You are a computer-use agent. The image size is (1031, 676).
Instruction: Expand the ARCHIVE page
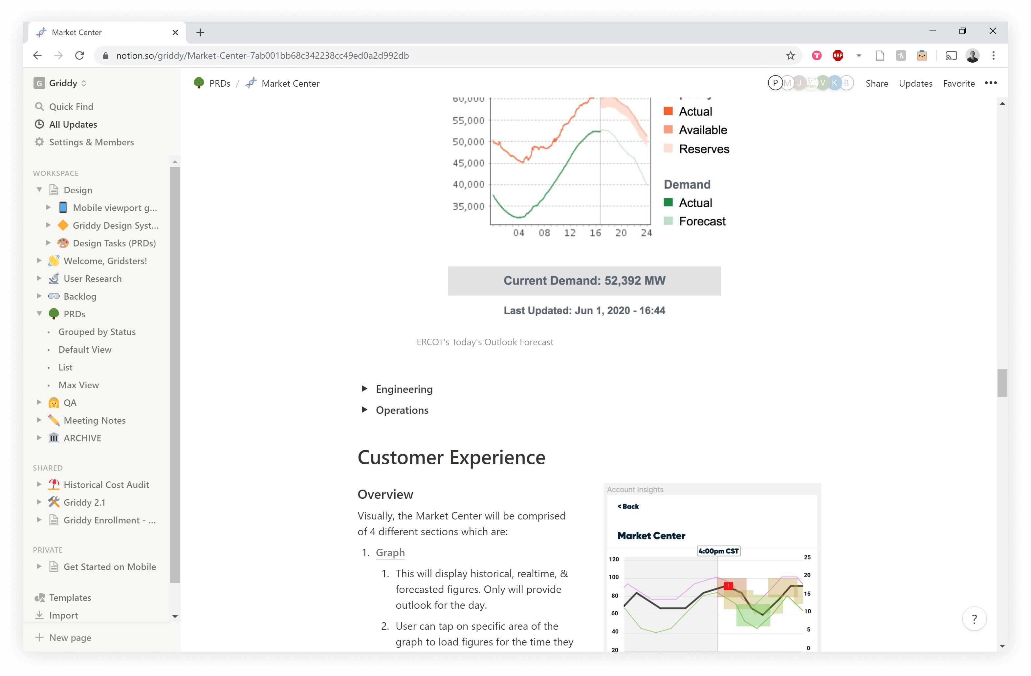pos(39,438)
